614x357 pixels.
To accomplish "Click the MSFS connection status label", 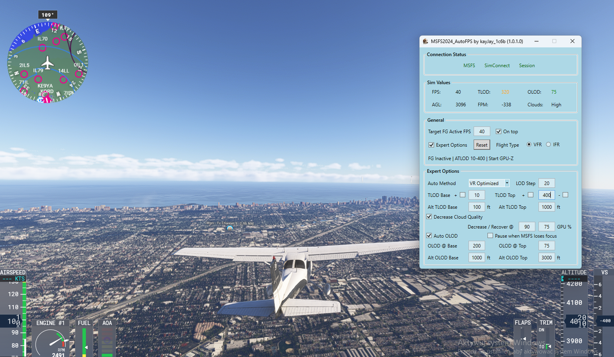I will coord(469,65).
